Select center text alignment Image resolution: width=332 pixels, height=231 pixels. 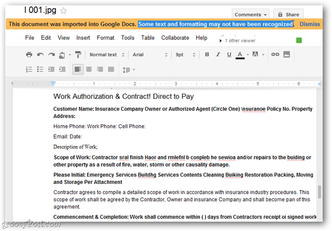[89, 69]
